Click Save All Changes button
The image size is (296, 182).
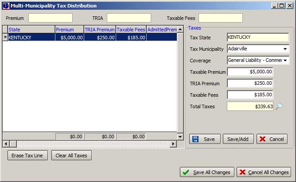(207, 172)
